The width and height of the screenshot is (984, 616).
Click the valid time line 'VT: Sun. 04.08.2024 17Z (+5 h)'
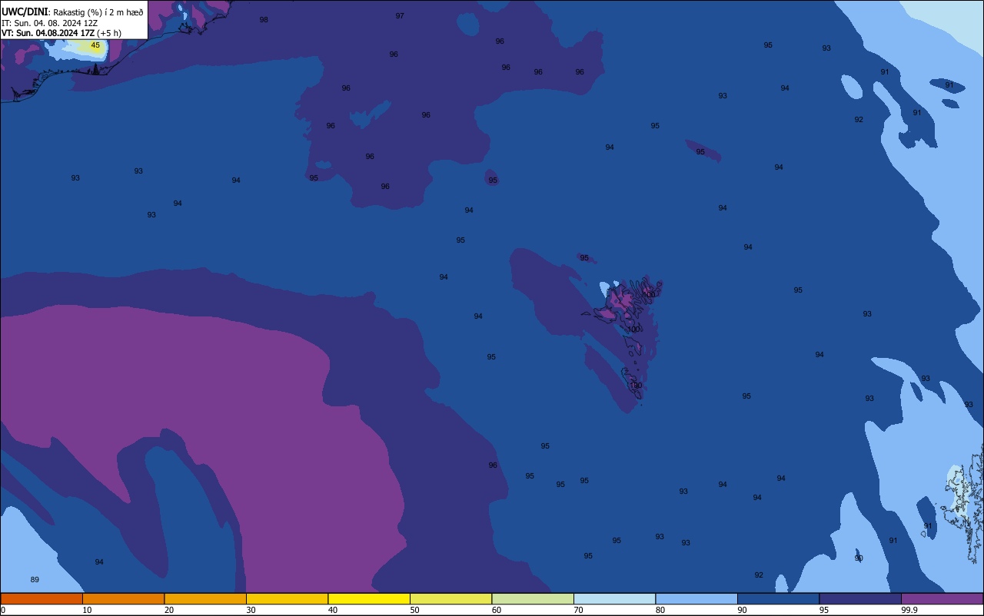61,33
